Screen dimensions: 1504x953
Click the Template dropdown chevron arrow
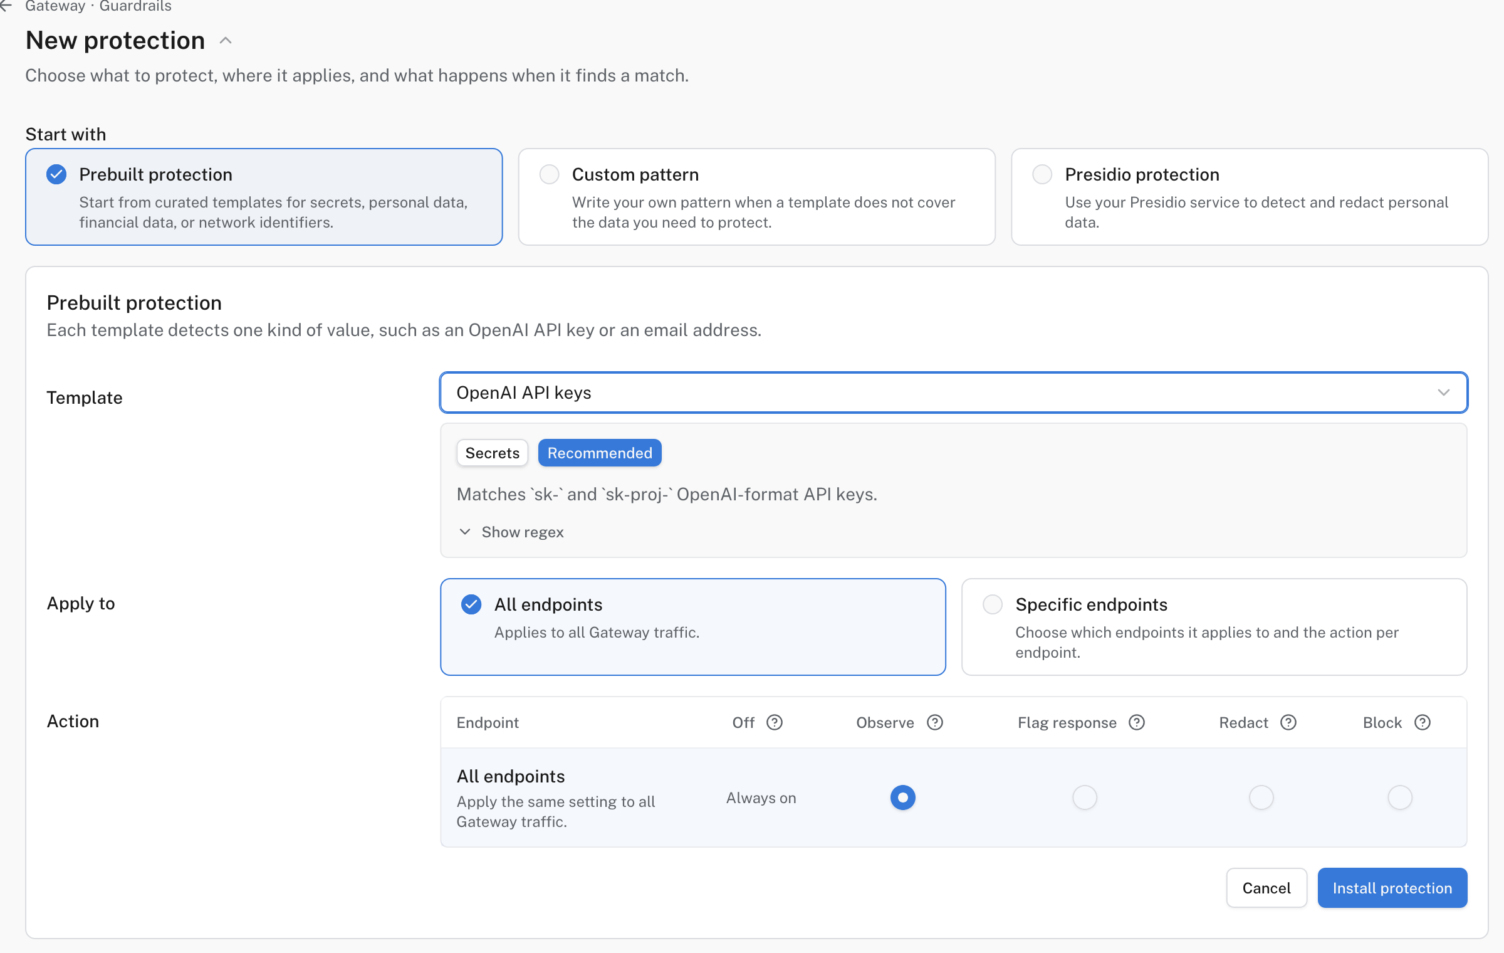pos(1444,392)
